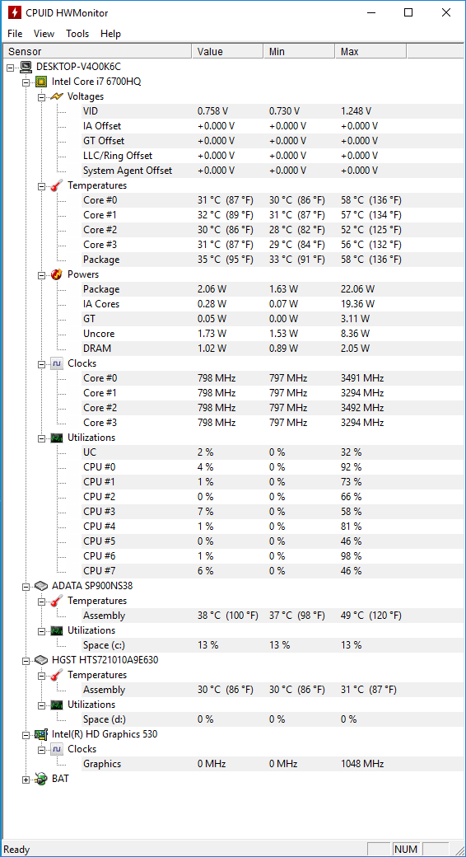Click the CPU Clocks waveform icon
466x857 pixels.
(x=56, y=363)
